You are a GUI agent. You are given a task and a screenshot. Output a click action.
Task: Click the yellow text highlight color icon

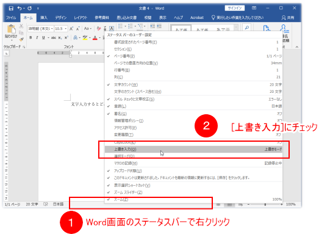click(85, 38)
